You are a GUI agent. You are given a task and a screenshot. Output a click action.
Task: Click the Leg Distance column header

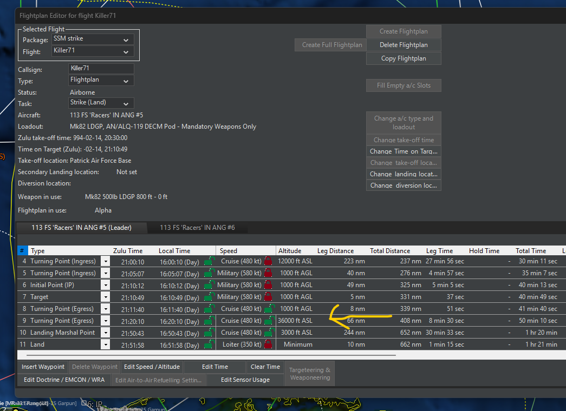point(335,250)
